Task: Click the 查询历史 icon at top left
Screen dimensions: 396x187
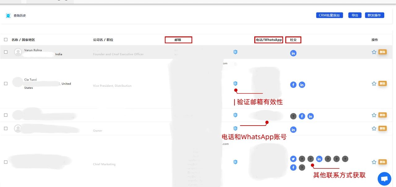Action: click(x=8, y=16)
